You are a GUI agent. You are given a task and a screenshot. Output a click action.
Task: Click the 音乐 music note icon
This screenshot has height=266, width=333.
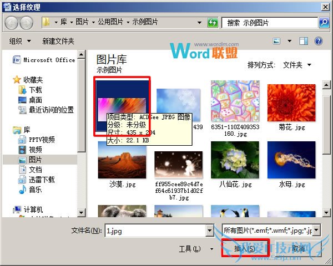[x=22, y=190]
